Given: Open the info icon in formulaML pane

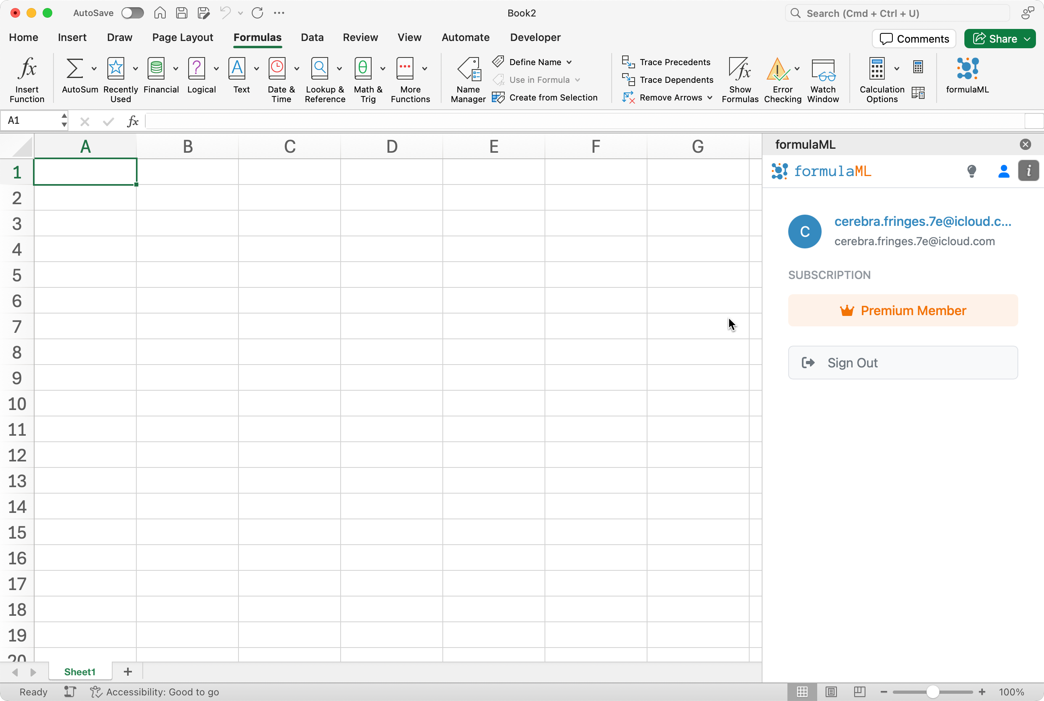Looking at the screenshot, I should 1028,171.
